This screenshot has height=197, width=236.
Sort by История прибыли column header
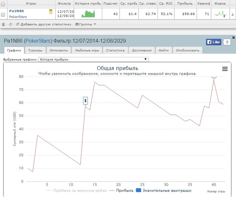(88, 3)
